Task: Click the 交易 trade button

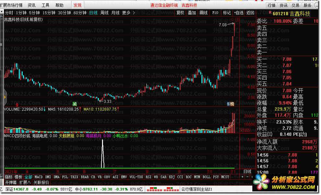Action: [x=295, y=5]
